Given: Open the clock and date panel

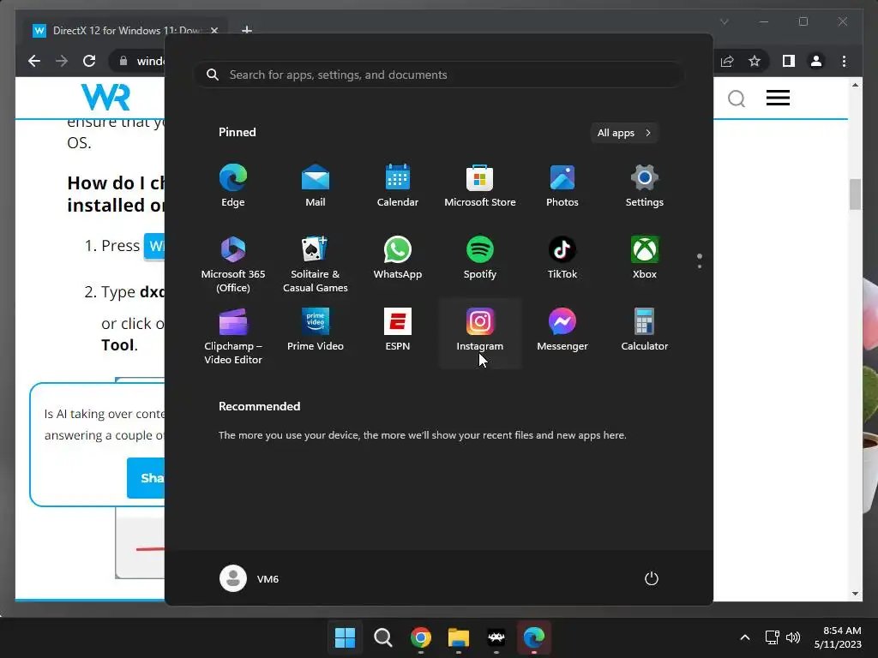Looking at the screenshot, I should click(x=838, y=637).
